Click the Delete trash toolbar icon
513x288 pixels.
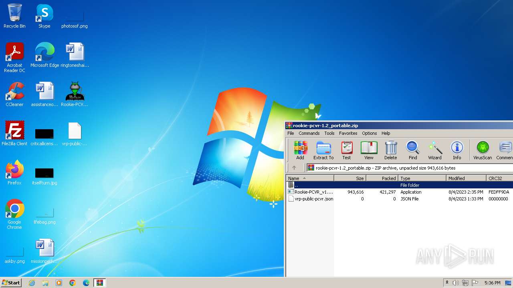pyautogui.click(x=391, y=150)
